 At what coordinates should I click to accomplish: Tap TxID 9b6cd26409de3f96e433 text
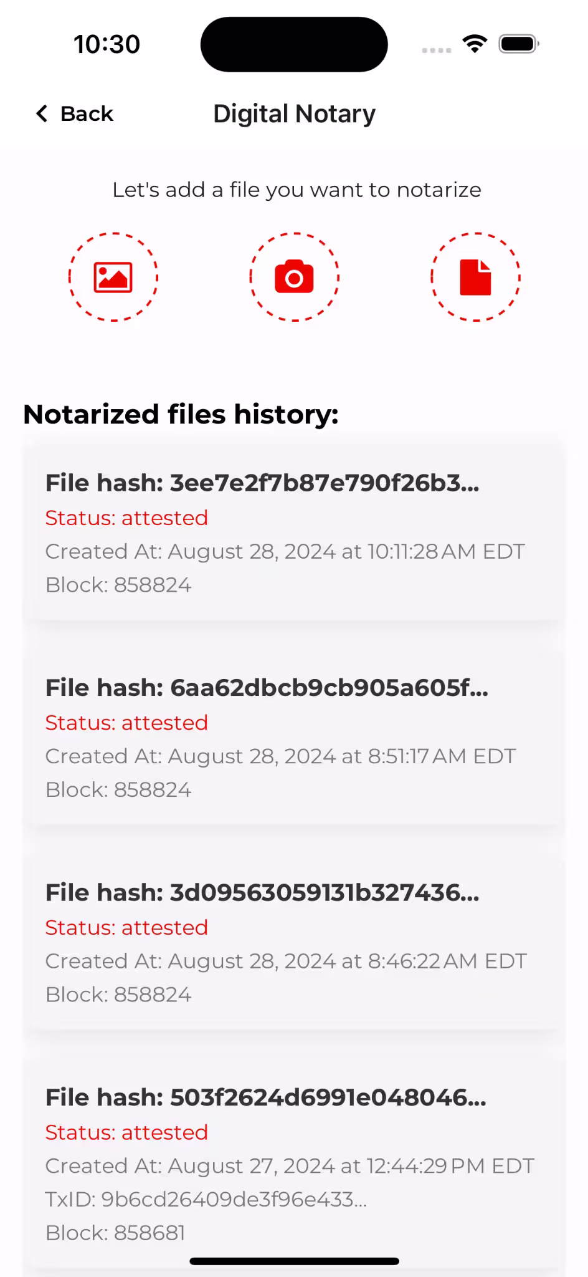pyautogui.click(x=206, y=1199)
